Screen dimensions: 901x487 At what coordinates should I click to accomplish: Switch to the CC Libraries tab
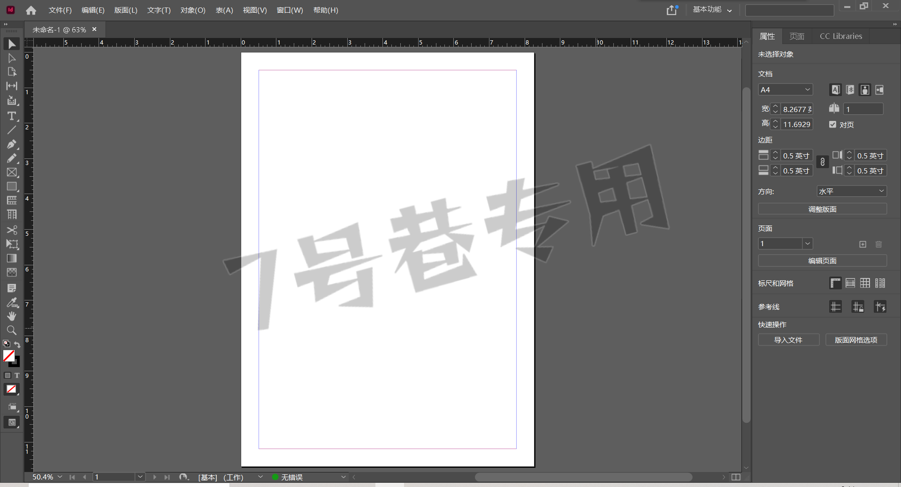pos(841,36)
